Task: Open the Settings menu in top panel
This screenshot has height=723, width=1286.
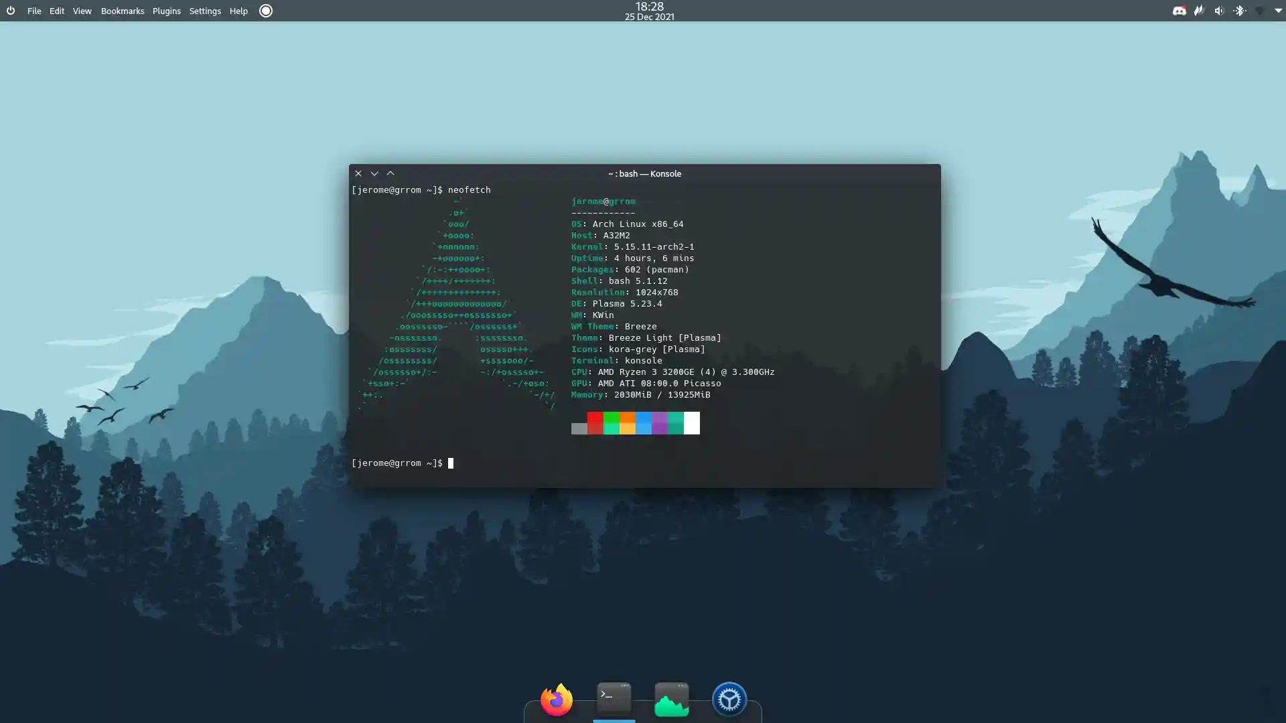Action: (205, 11)
